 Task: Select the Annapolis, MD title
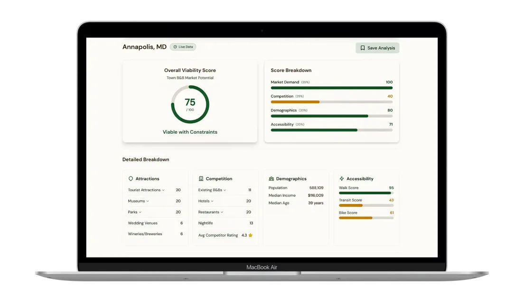click(144, 46)
